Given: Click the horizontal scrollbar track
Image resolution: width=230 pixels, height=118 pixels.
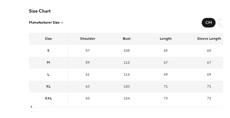Looking at the screenshot, I should (x=127, y=107).
